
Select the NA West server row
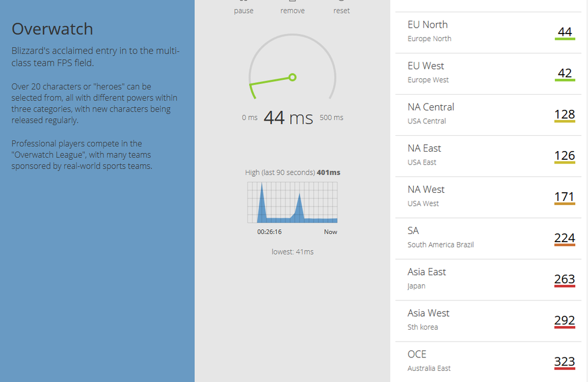pyautogui.click(x=489, y=197)
